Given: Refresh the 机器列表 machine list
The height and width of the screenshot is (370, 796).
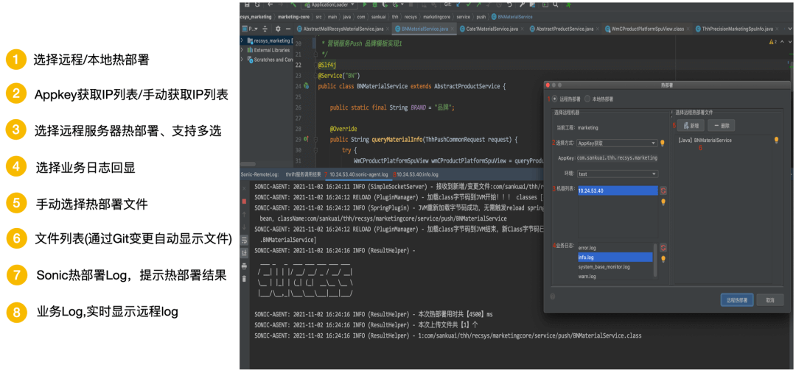Looking at the screenshot, I should 663,191.
